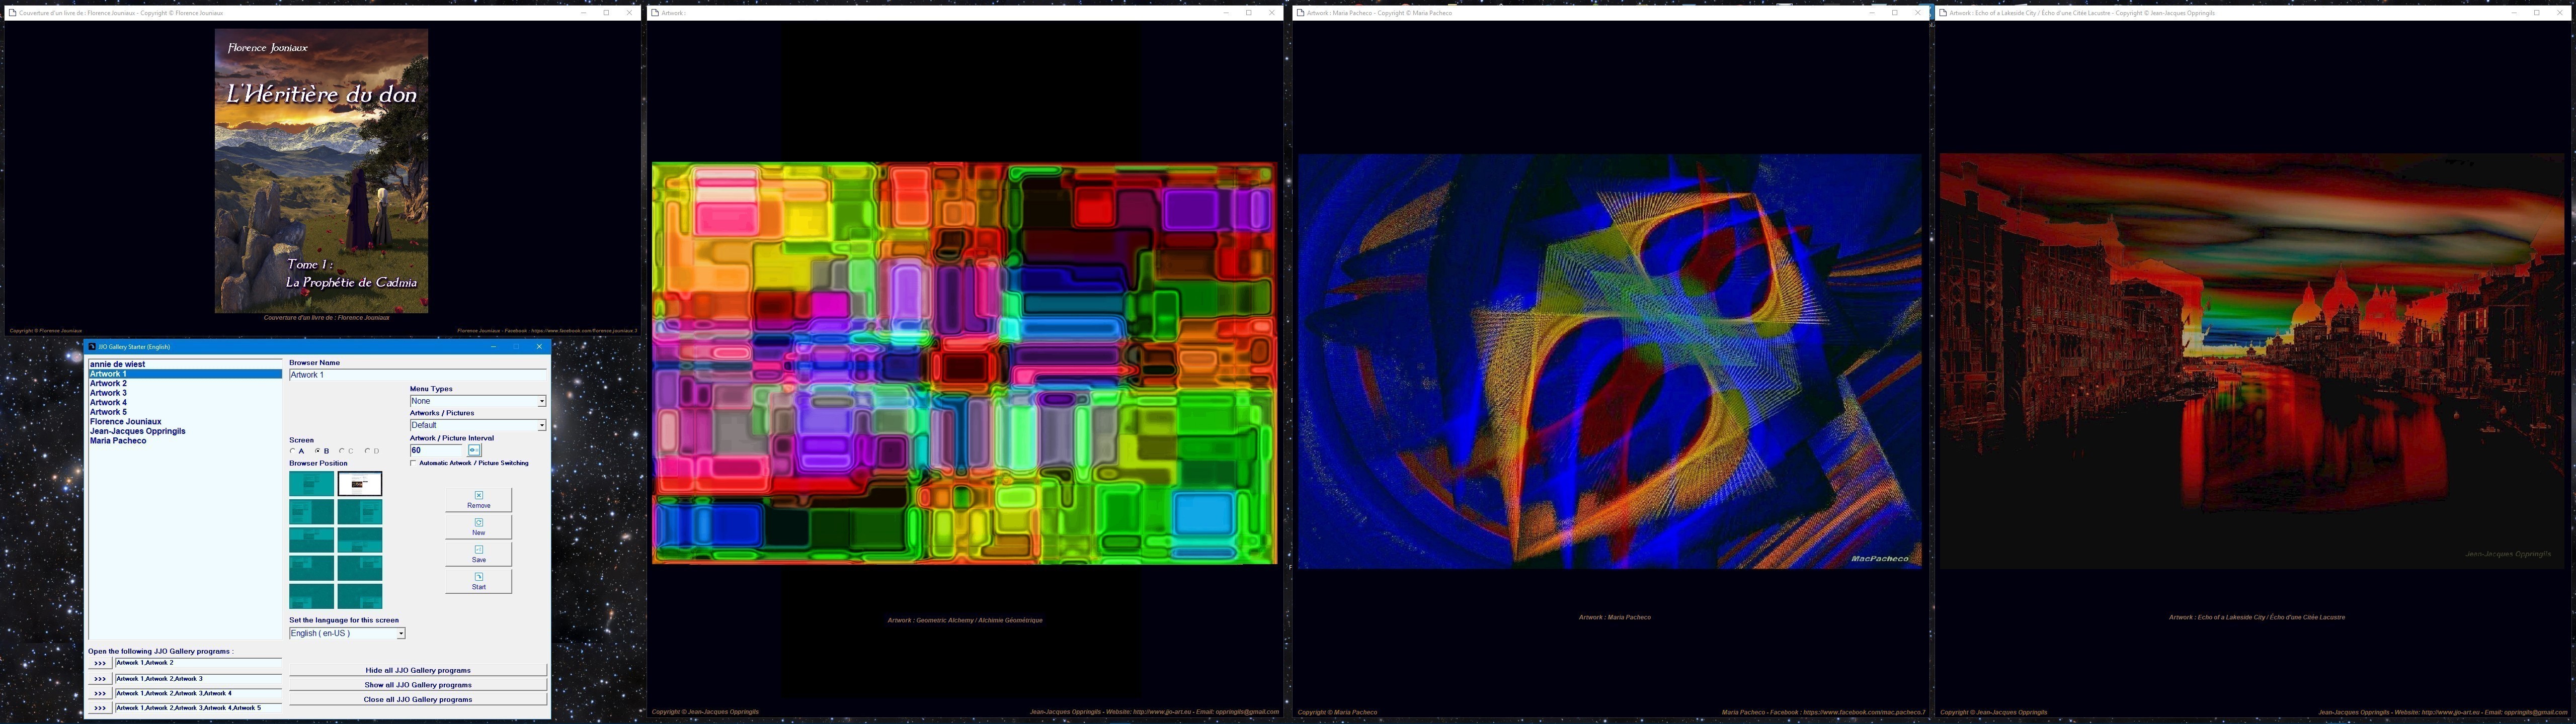2576x724 pixels.
Task: Enable Automatic Artwork / Picture Switching checkbox
Action: (413, 463)
